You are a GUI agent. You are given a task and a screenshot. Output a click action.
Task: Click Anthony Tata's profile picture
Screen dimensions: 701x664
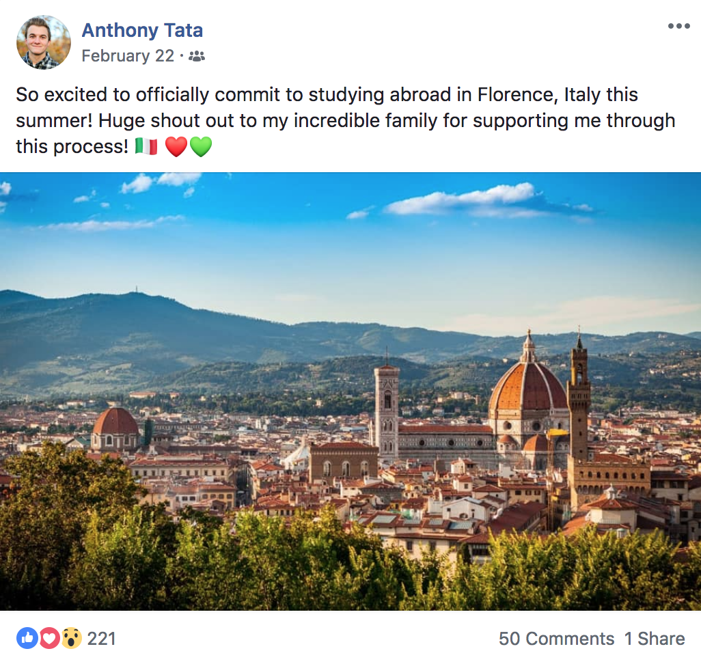coord(43,42)
